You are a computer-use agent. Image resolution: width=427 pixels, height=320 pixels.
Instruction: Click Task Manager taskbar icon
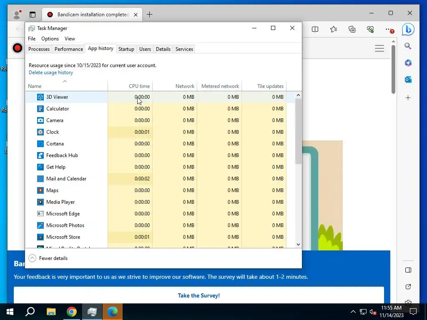[92, 312]
